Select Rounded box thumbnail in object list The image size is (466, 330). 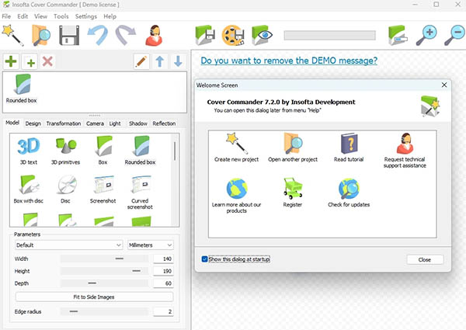click(22, 89)
